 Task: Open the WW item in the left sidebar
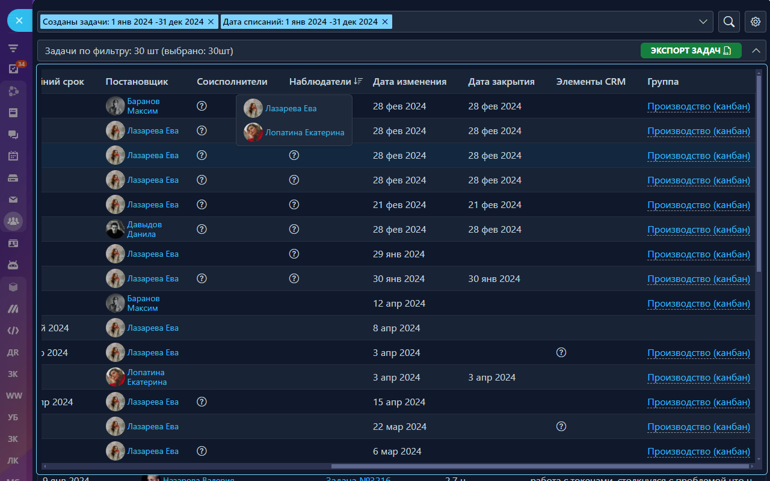pos(13,396)
